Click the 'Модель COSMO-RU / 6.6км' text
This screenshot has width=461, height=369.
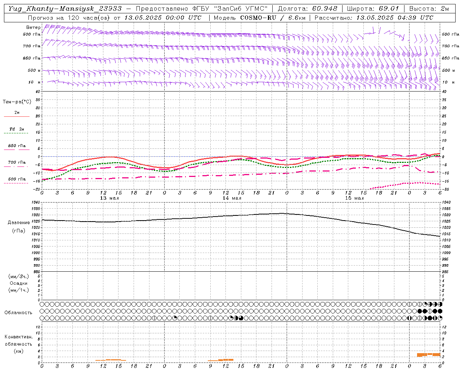point(259,18)
